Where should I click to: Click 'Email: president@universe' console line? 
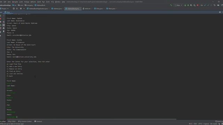[19, 35]
